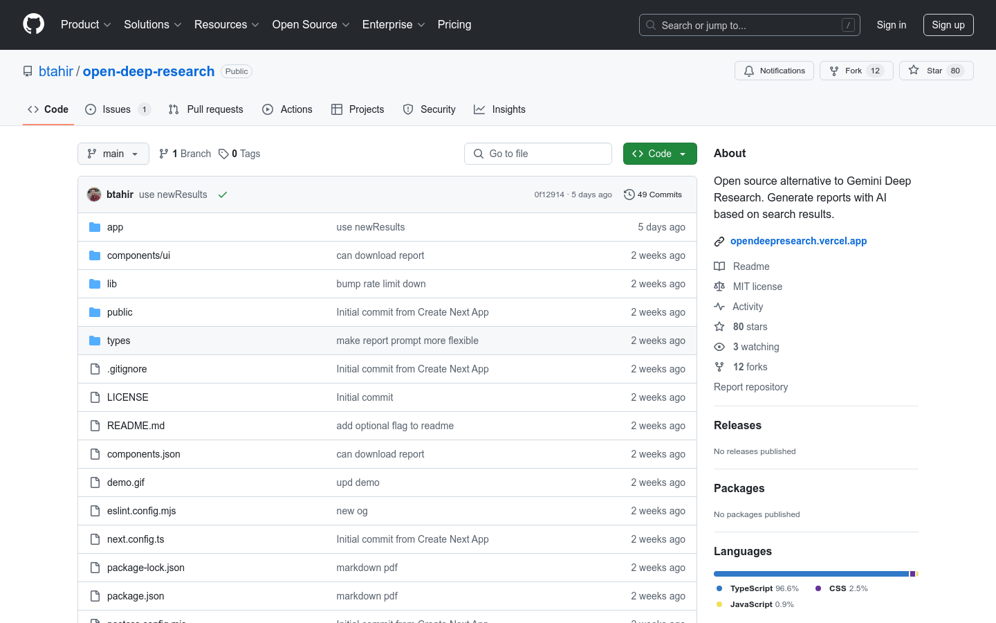This screenshot has height=623, width=996.
Task: Click the Sign in link
Action: tap(892, 25)
